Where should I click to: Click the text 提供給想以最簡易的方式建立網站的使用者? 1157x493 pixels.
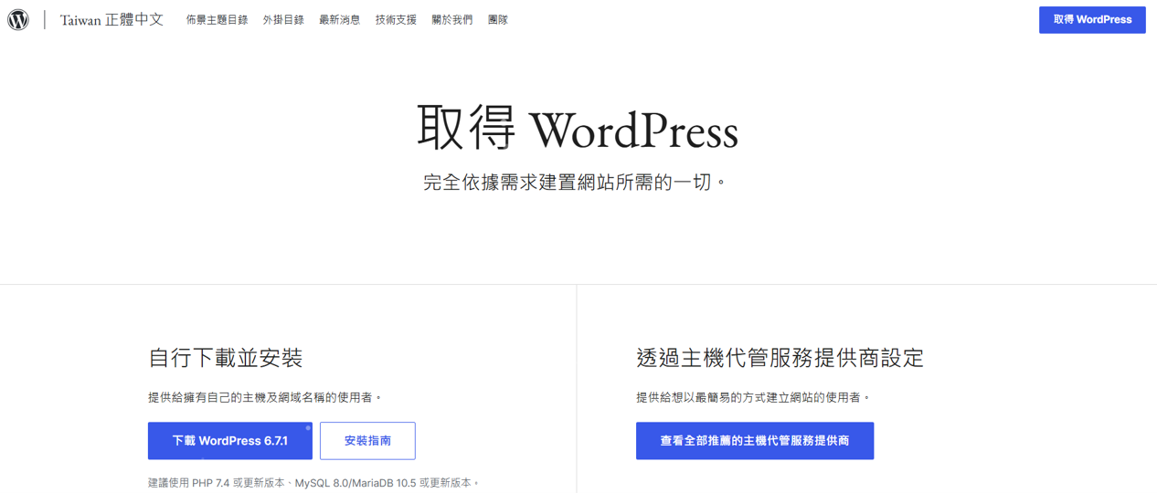pyautogui.click(x=754, y=397)
